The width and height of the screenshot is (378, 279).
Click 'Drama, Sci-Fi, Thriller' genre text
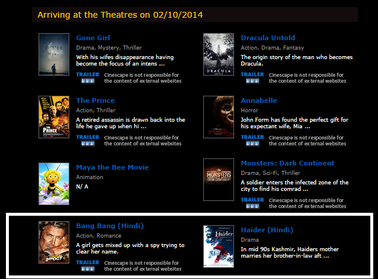[x=270, y=173]
